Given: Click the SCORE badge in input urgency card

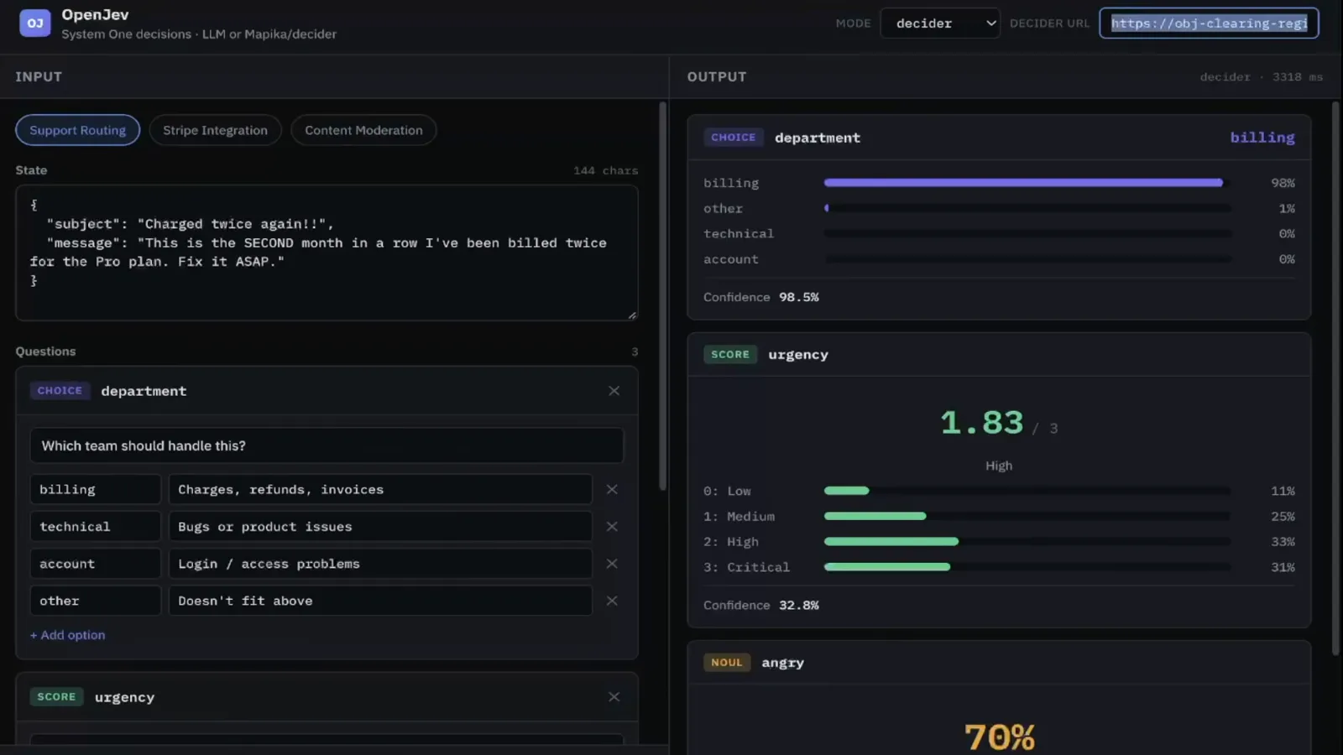Looking at the screenshot, I should pyautogui.click(x=56, y=697).
